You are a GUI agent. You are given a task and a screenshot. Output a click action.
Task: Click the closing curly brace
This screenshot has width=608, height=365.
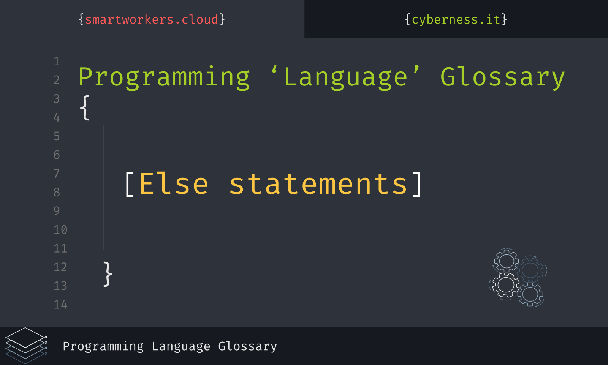point(108,274)
